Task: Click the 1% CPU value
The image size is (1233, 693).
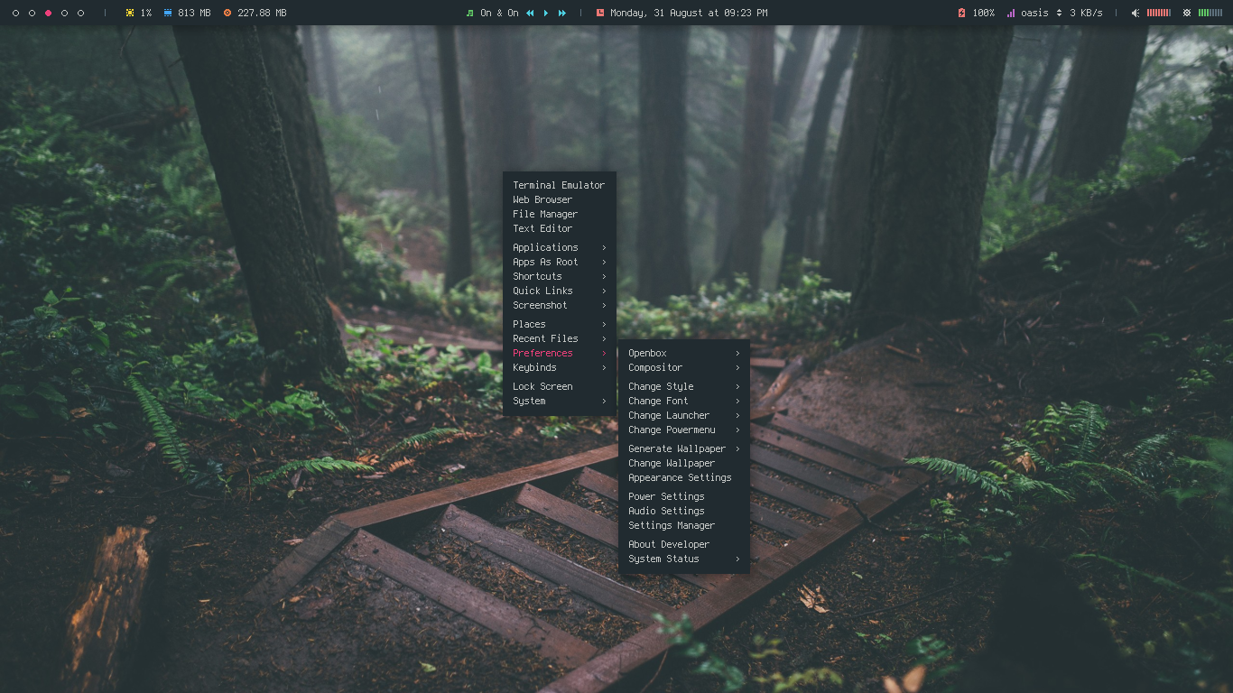Action: coord(146,13)
